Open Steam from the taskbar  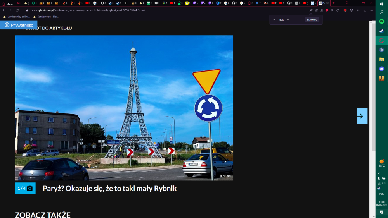pos(381,31)
